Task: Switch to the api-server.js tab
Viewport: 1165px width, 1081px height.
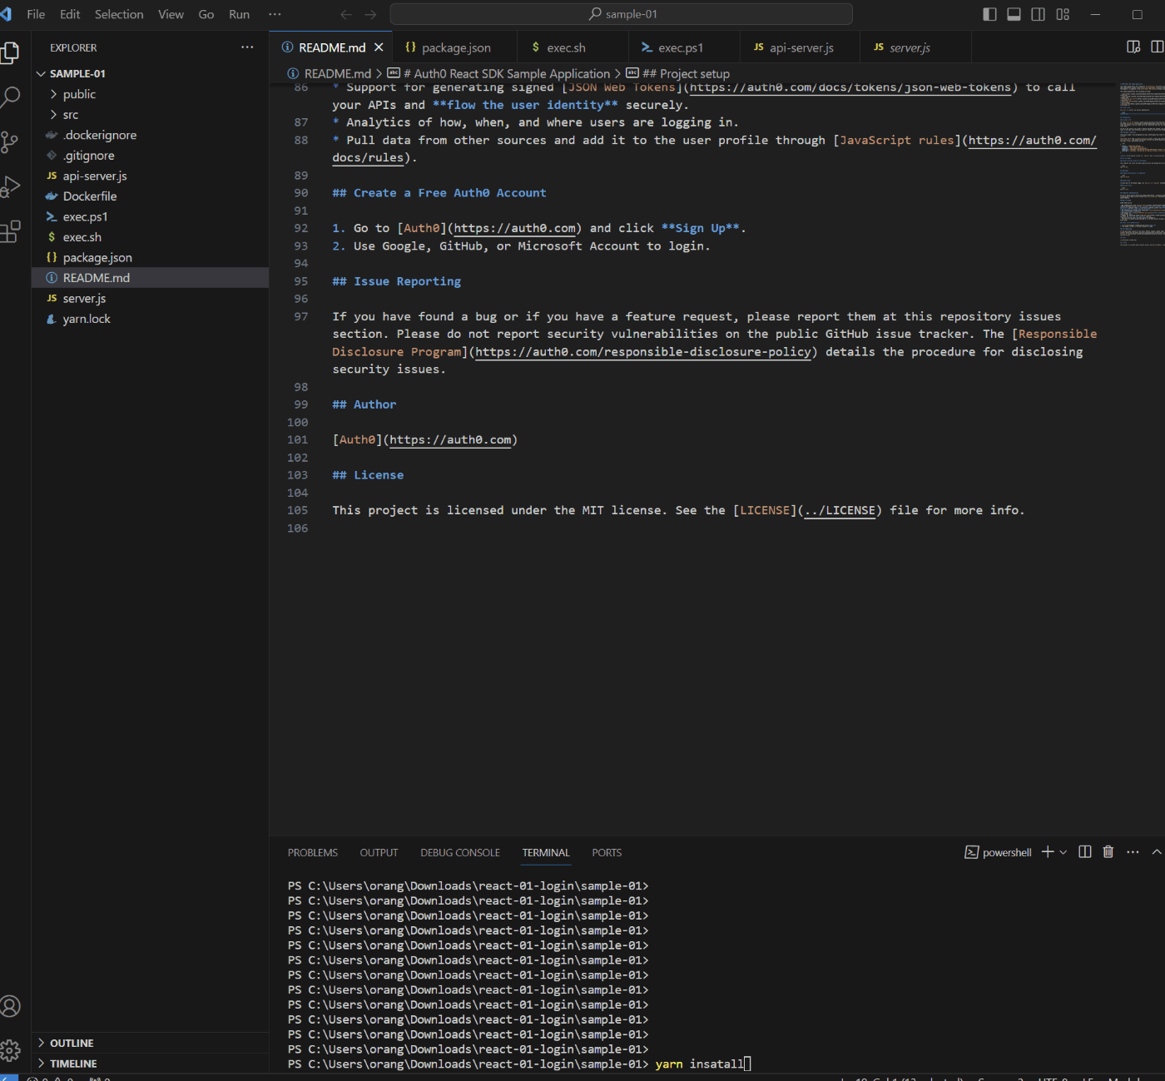Action: point(801,47)
